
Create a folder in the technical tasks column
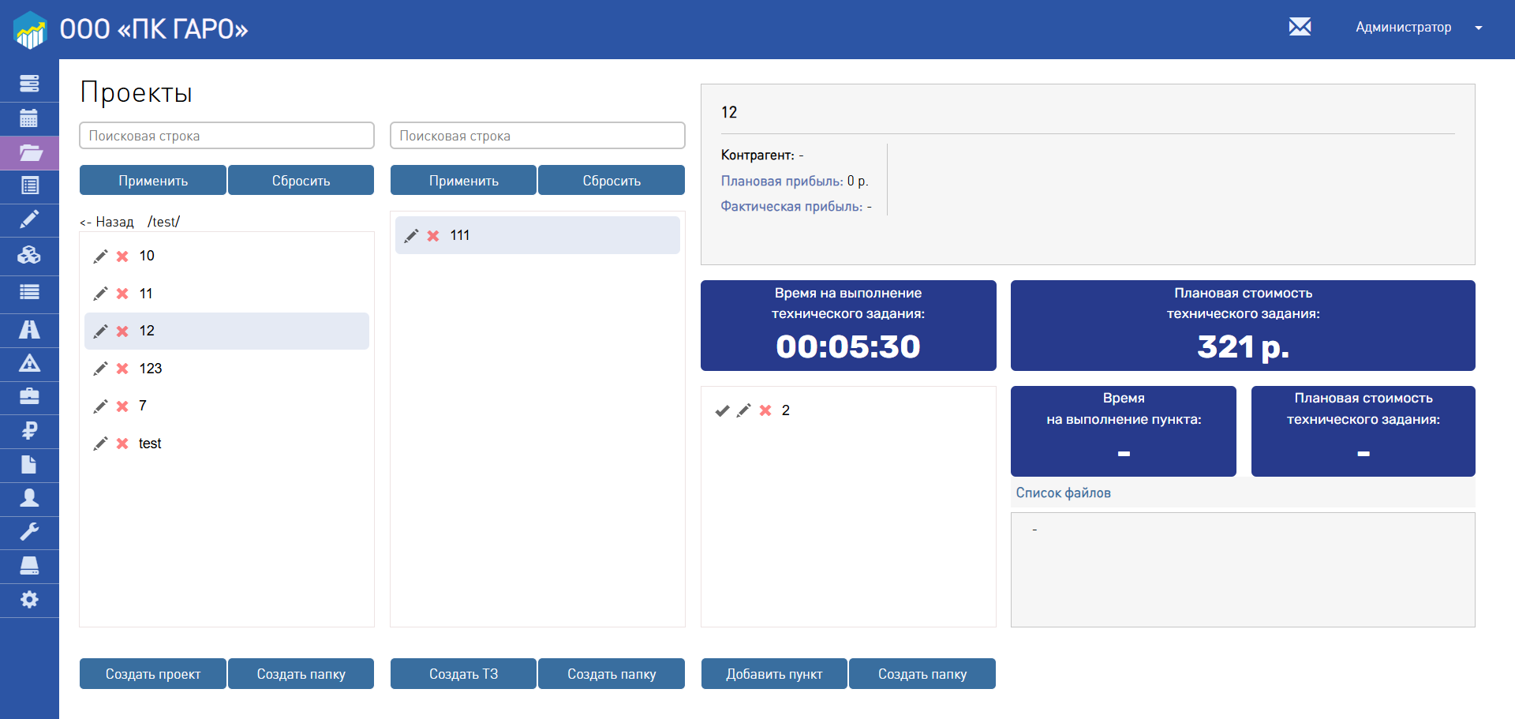[612, 673]
